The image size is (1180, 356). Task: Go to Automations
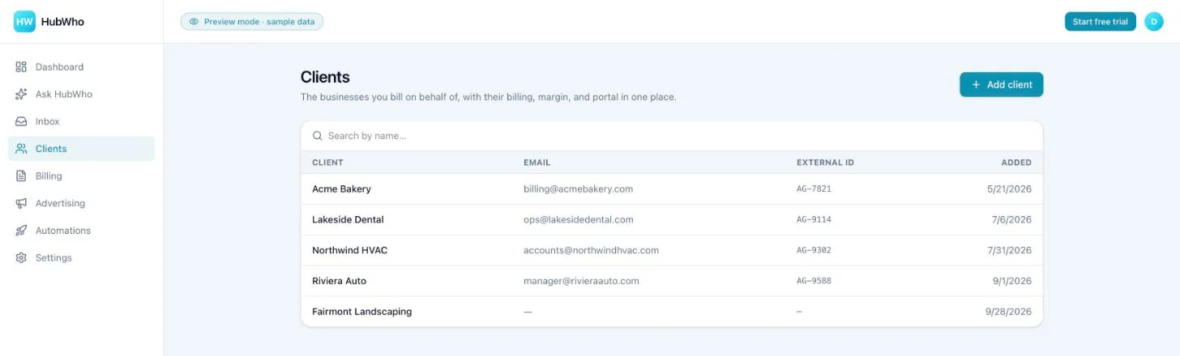point(81,231)
